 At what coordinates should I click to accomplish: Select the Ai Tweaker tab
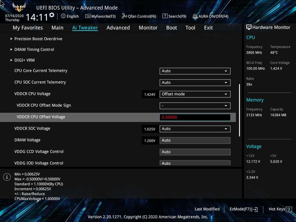(85, 28)
